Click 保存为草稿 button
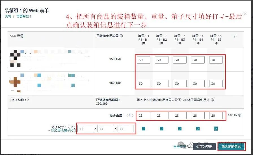 click(x=204, y=147)
